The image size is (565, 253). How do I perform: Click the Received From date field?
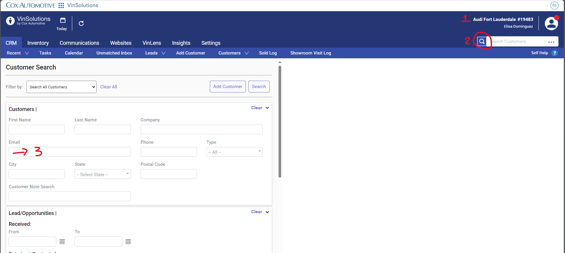pos(32,242)
